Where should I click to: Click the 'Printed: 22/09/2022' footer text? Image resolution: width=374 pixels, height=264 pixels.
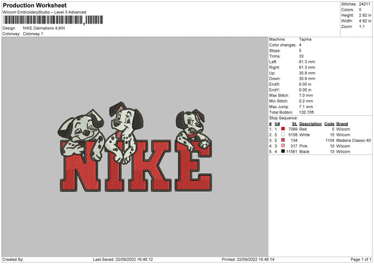(248, 260)
